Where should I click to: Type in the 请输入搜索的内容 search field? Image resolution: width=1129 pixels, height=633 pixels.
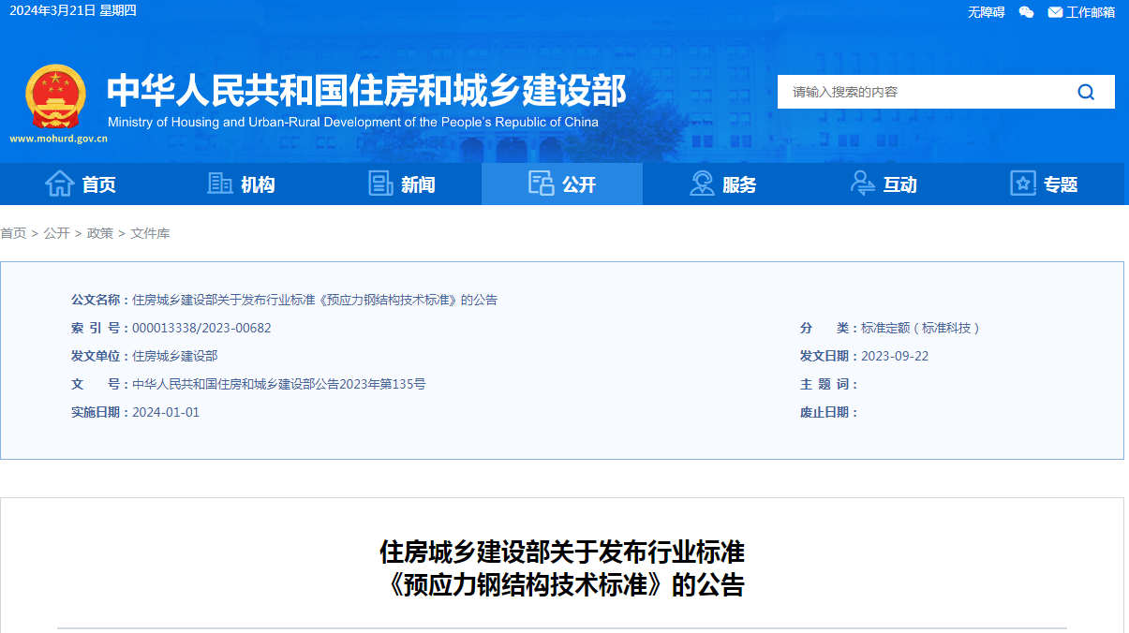tap(923, 92)
